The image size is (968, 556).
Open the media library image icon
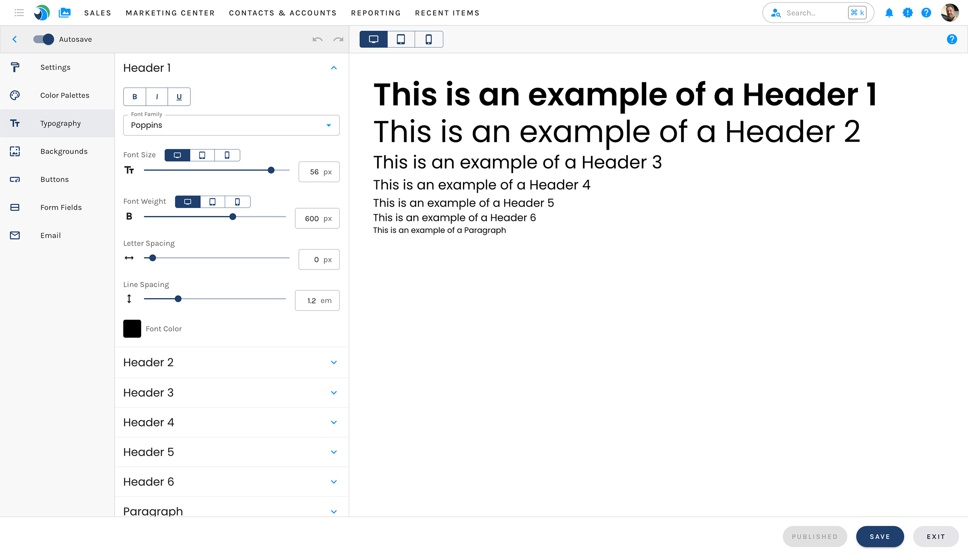point(65,13)
